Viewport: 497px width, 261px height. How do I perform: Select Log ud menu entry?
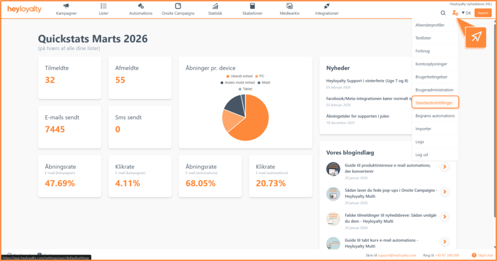(x=422, y=154)
